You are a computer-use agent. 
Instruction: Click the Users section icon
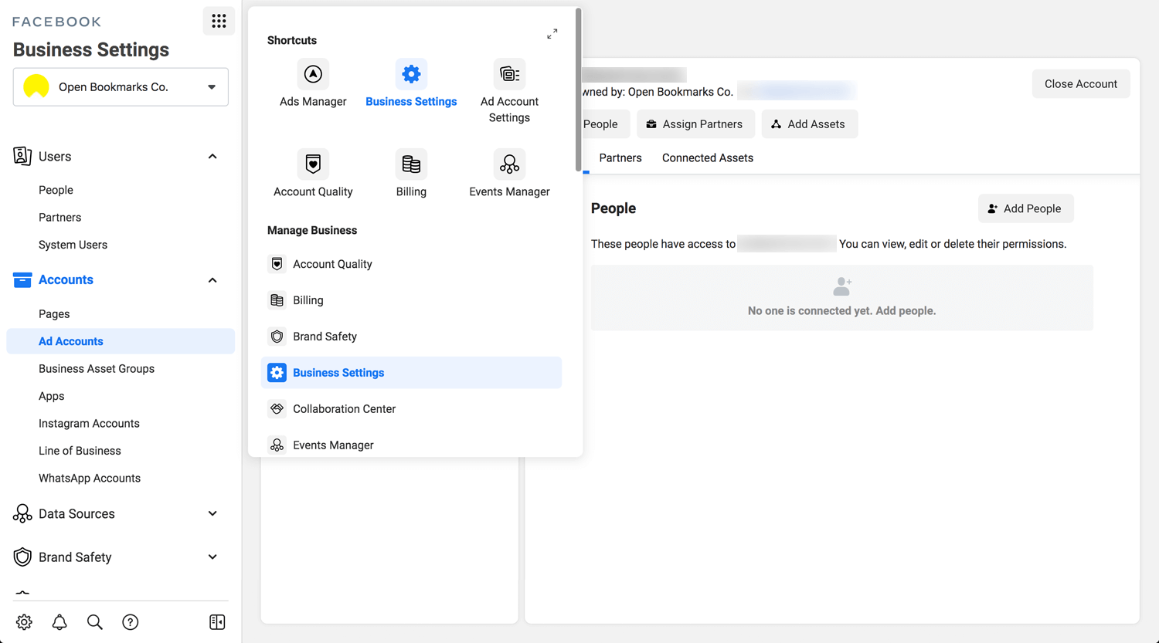click(x=22, y=157)
